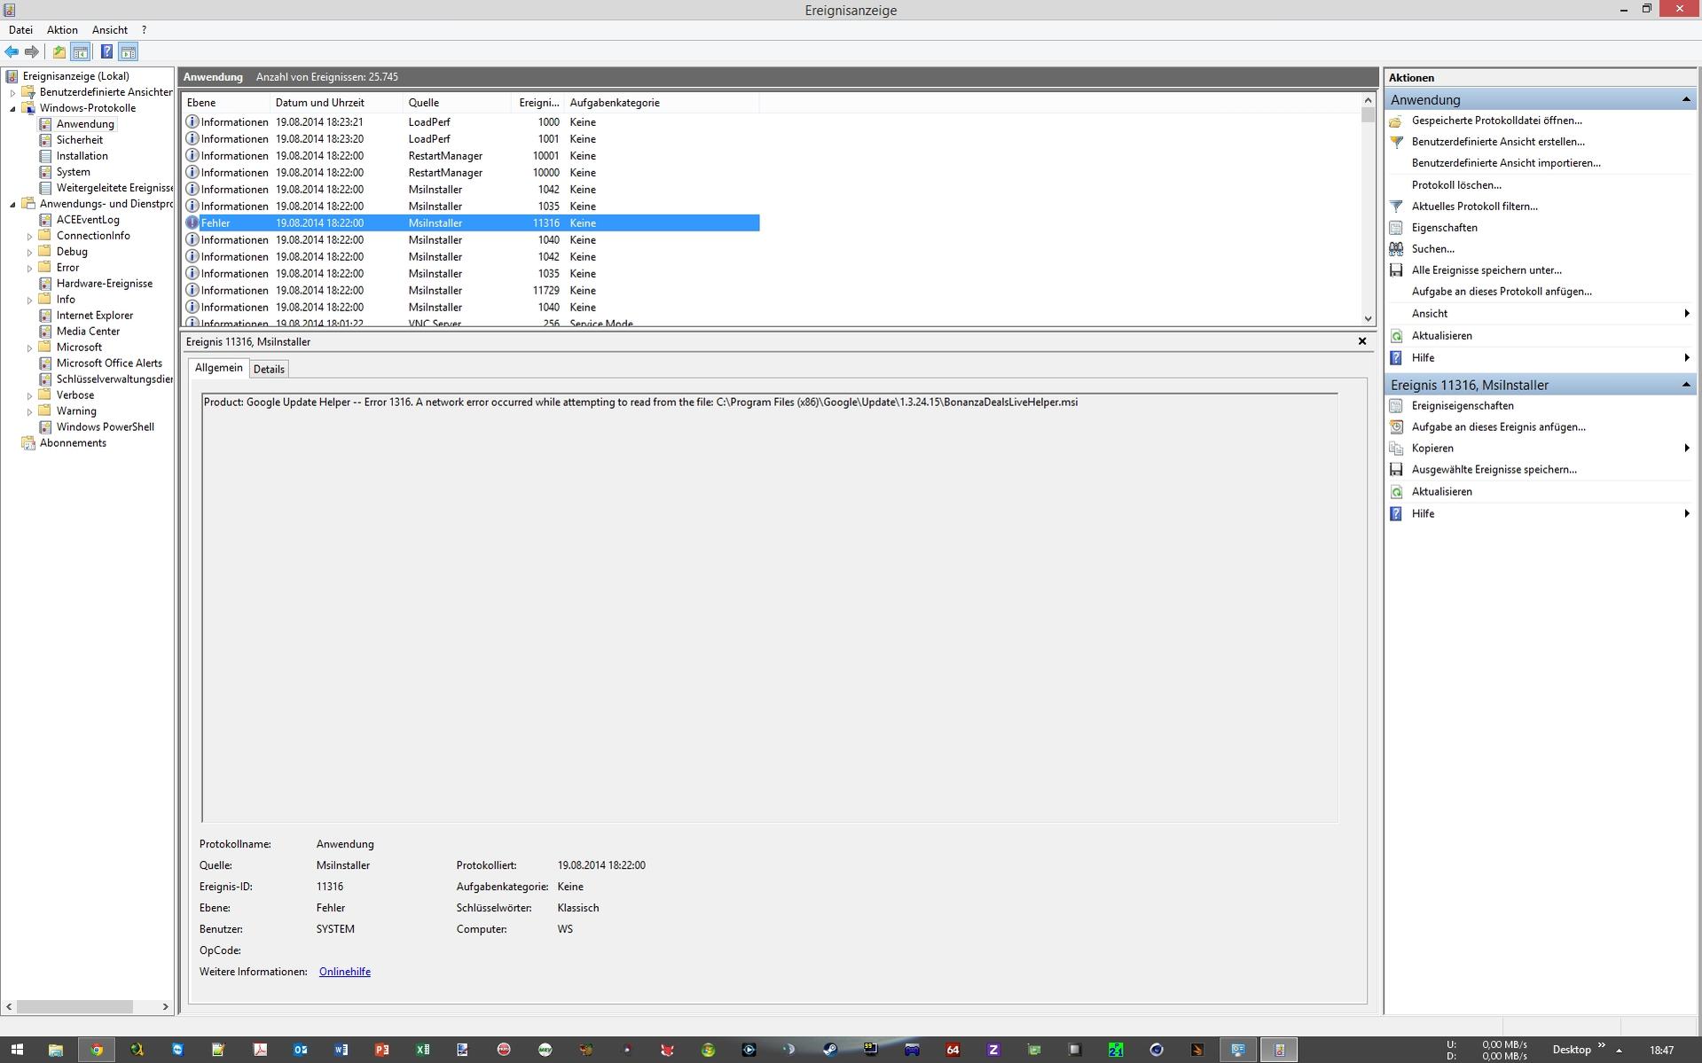The width and height of the screenshot is (1702, 1063).
Task: Open the Datei menu
Action: 20,30
